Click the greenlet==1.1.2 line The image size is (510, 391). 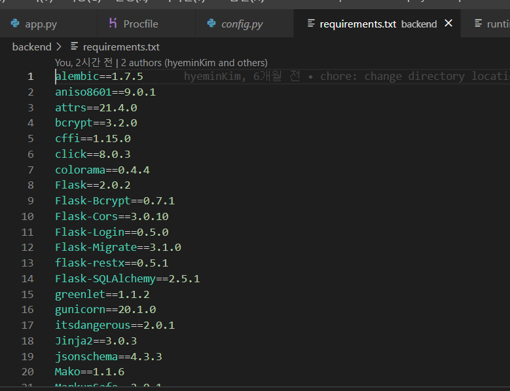[102, 294]
